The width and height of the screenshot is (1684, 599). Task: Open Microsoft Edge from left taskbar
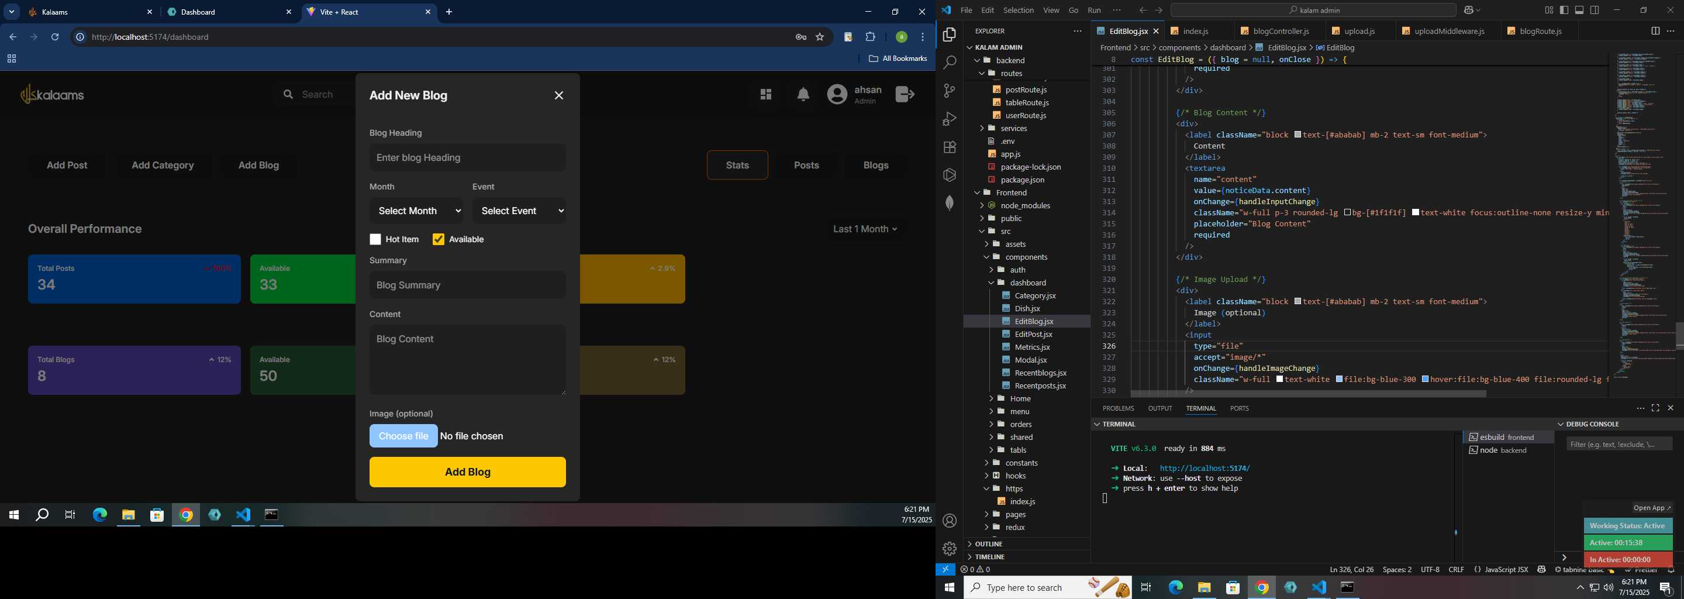[99, 515]
